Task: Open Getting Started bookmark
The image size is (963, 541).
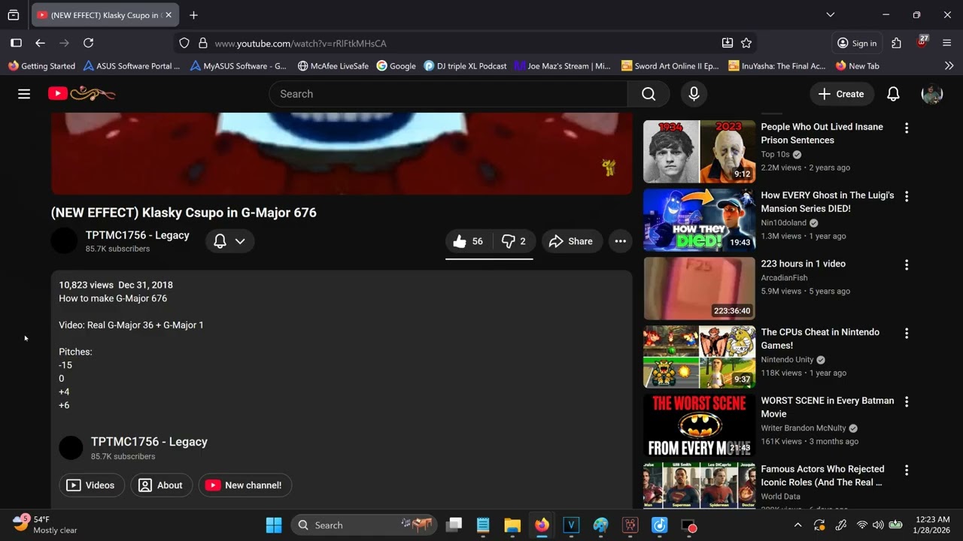Action: [41, 66]
